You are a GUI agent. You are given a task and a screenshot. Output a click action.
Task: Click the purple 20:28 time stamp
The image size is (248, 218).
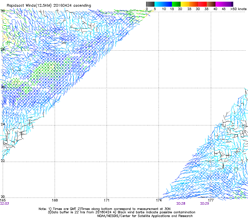pos(181,204)
